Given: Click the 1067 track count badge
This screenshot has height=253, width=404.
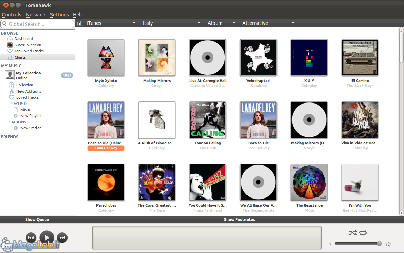Looking at the screenshot, I should pyautogui.click(x=67, y=75).
